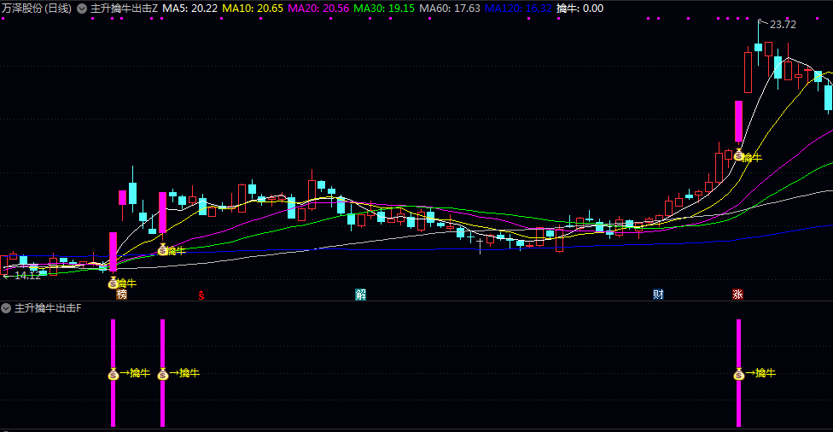The width and height of the screenshot is (833, 432).
Task: Click the second money bag in the 主升擒牛出击F panel
Action: click(x=162, y=374)
